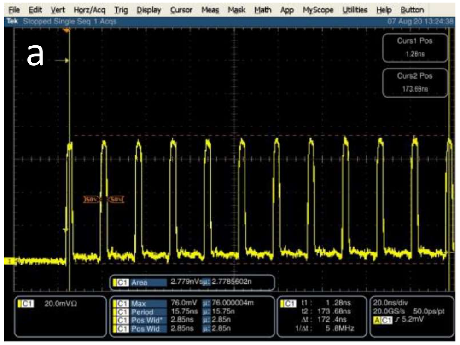Image resolution: width=460 pixels, height=345 pixels.
Task: Select the Curs2 Pos readout box
Action: point(415,83)
